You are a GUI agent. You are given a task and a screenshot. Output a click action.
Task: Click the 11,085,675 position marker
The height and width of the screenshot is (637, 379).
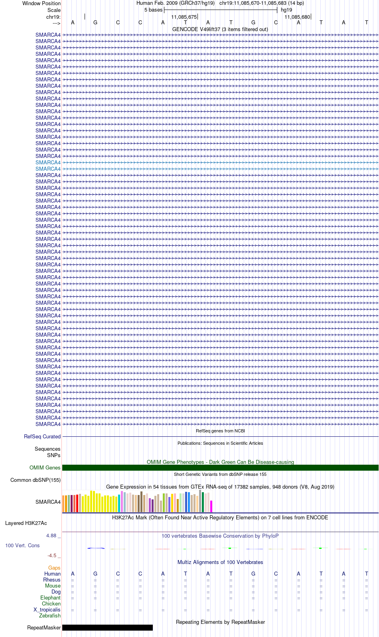point(184,17)
